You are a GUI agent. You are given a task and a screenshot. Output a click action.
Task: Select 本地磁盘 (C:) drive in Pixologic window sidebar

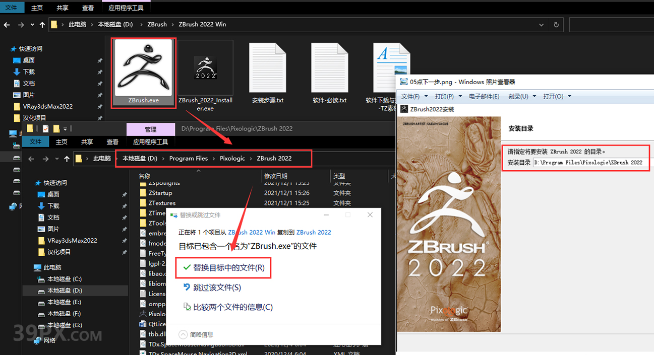click(65, 279)
